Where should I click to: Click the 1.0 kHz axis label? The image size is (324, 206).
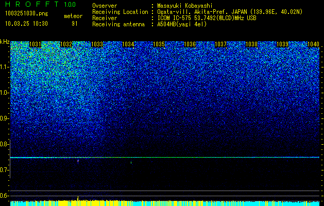(4, 93)
